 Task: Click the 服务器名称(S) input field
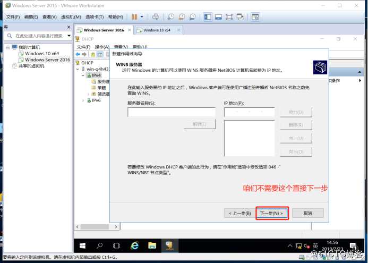[172, 112]
